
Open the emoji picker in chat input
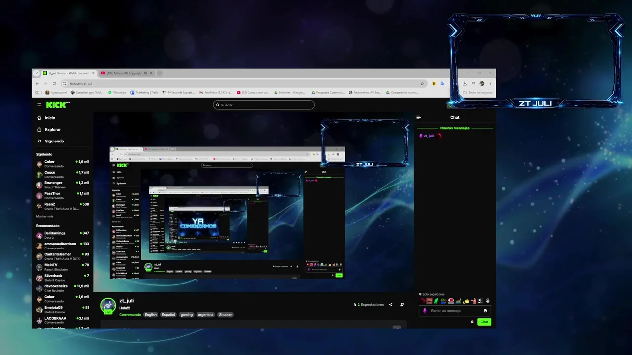(x=485, y=311)
